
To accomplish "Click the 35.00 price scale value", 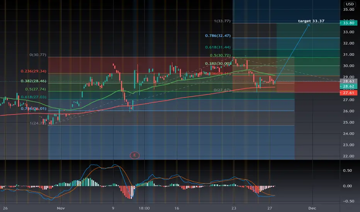I will 348,9.
